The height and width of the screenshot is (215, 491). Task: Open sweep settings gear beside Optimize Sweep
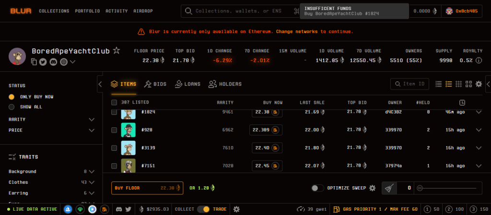pyautogui.click(x=372, y=188)
